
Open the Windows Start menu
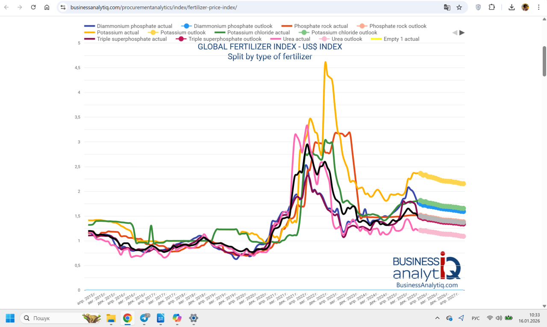[x=10, y=318]
